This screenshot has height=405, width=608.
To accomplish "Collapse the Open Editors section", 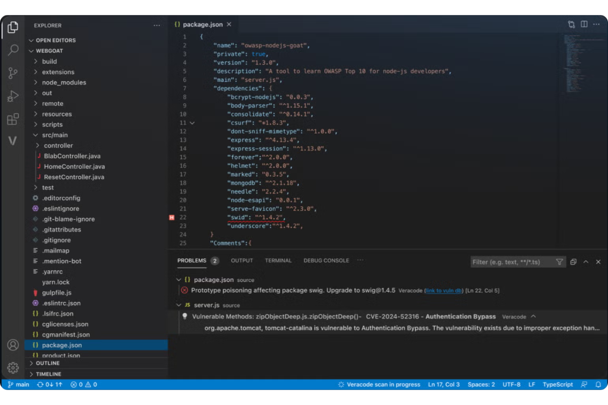I will pos(31,40).
